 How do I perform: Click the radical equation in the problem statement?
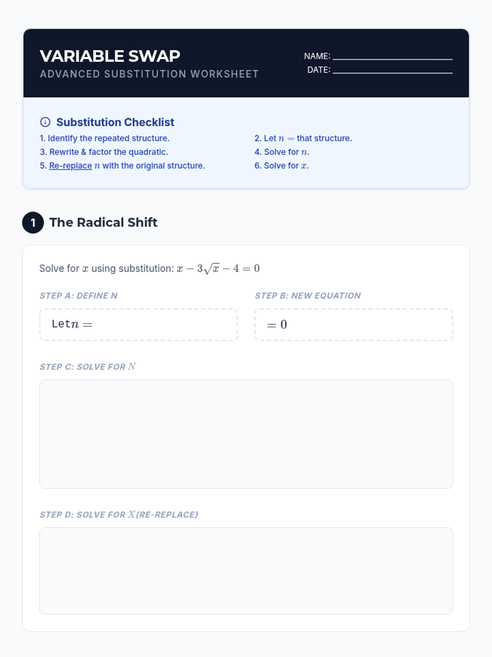point(218,269)
